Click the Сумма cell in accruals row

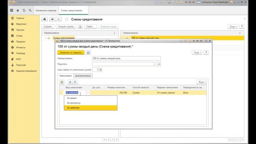(x=142, y=92)
